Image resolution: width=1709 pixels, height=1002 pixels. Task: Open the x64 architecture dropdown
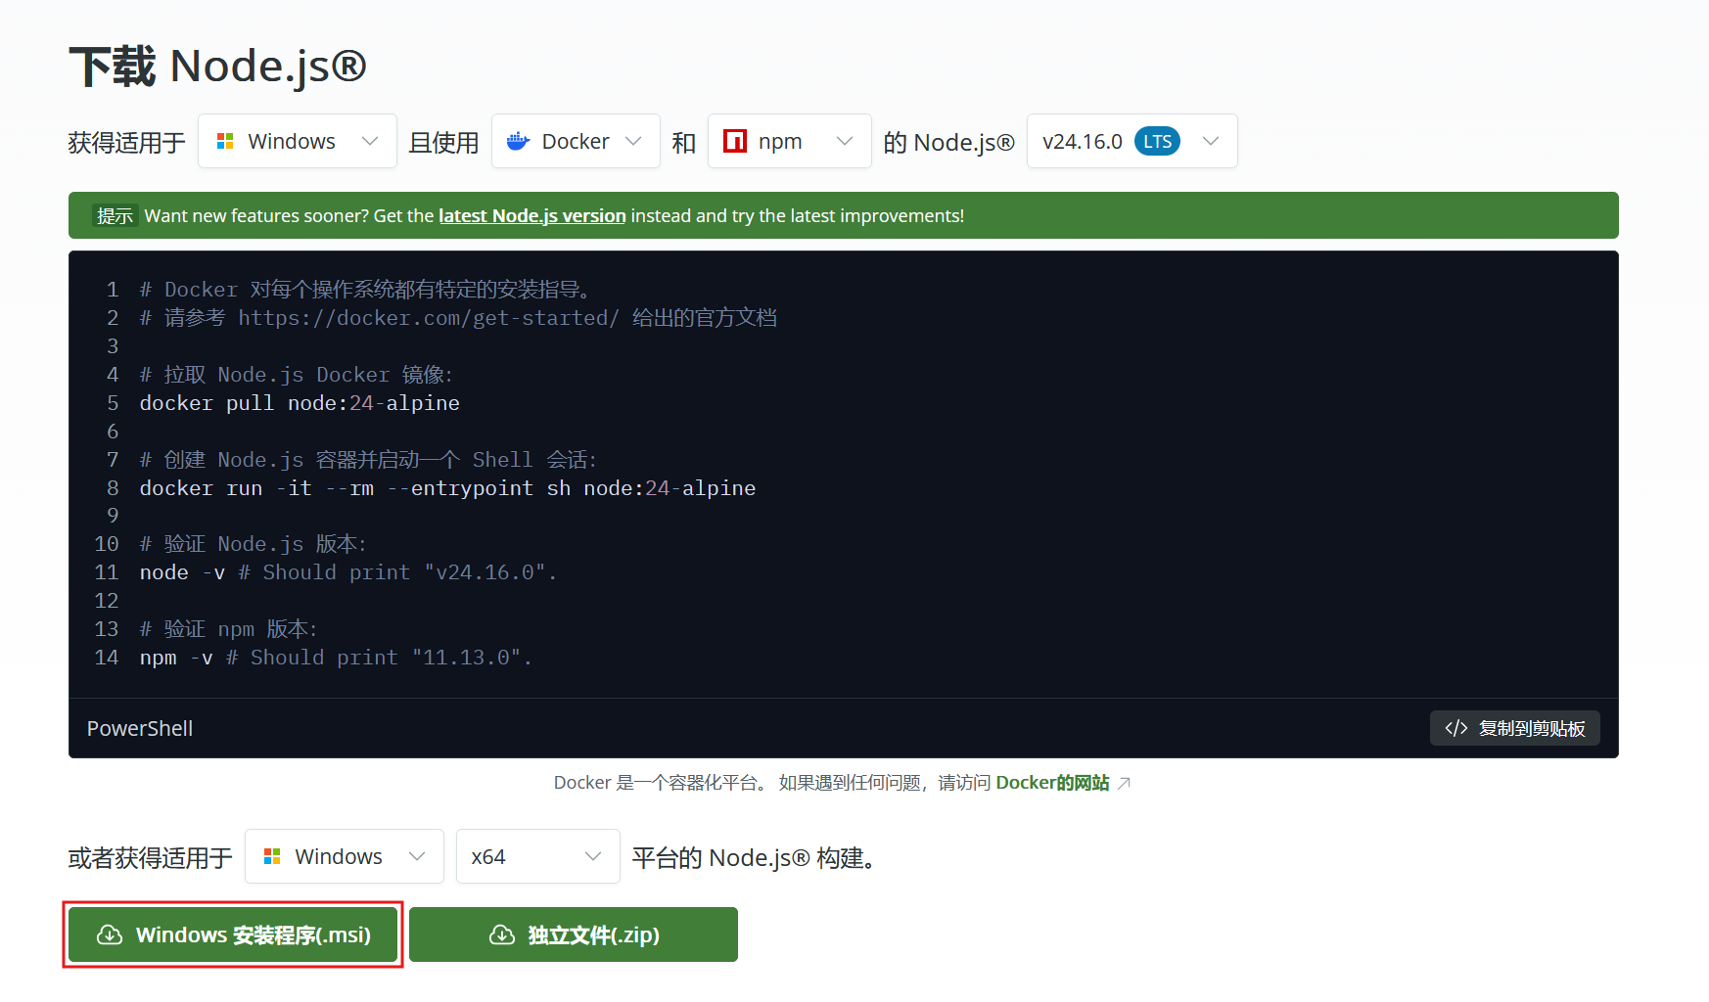(x=538, y=856)
